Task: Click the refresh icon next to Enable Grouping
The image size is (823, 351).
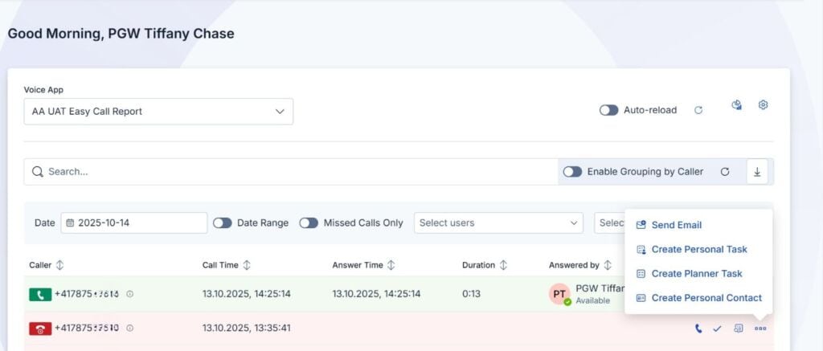Action: point(725,172)
